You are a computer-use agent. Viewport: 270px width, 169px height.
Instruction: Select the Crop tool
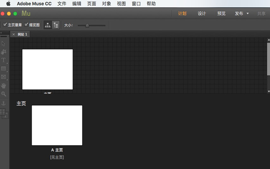(3, 52)
